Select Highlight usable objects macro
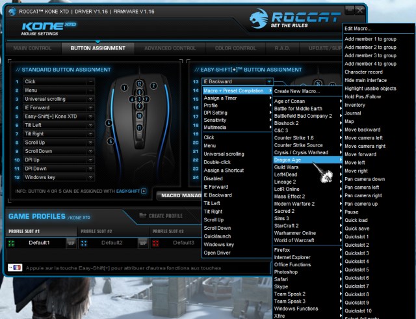416x319 pixels. coord(370,89)
